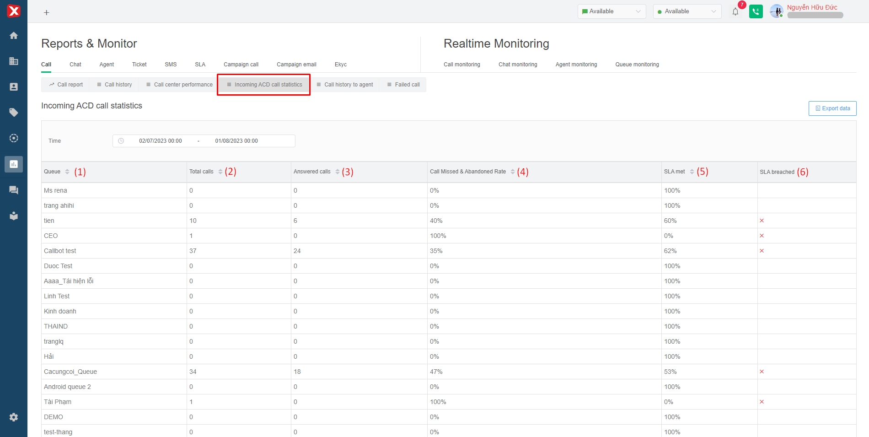Image resolution: width=869 pixels, height=437 pixels.
Task: Click the notification bell icon
Action: [x=735, y=12]
